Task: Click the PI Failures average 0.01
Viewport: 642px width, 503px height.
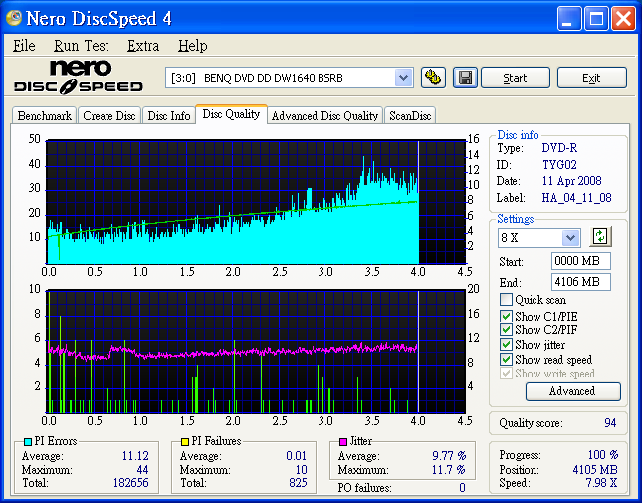Action: 296,455
